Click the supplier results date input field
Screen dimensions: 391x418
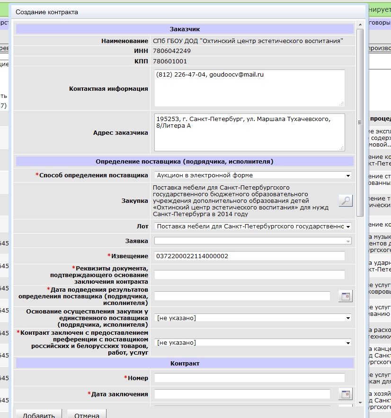tap(242, 296)
